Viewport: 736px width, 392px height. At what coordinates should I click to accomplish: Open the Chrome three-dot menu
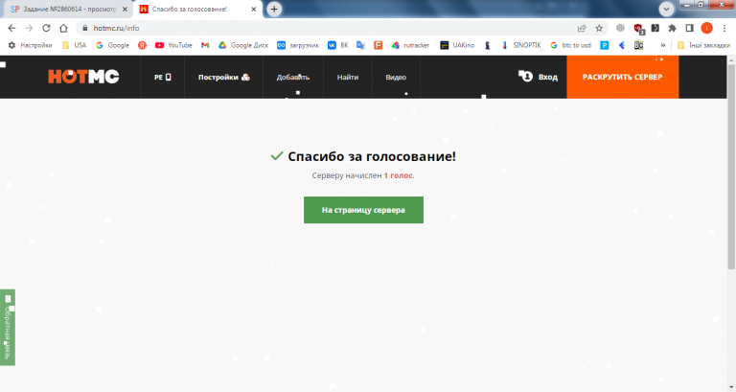coord(724,28)
